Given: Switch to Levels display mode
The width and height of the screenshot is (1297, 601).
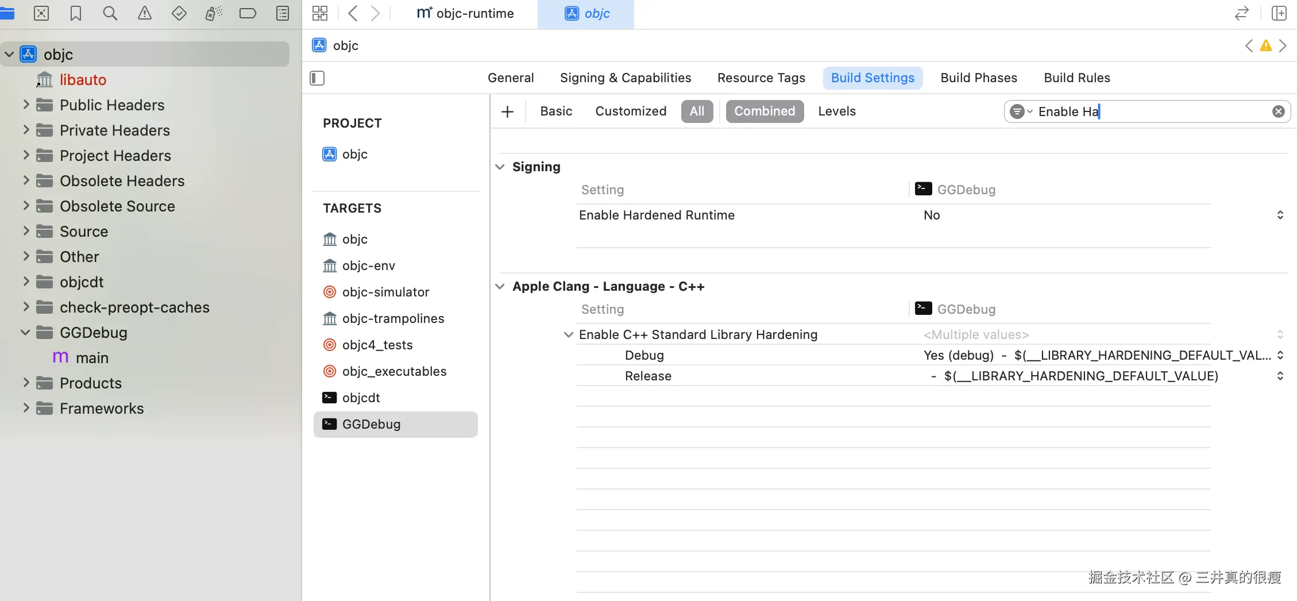Looking at the screenshot, I should pyautogui.click(x=836, y=111).
